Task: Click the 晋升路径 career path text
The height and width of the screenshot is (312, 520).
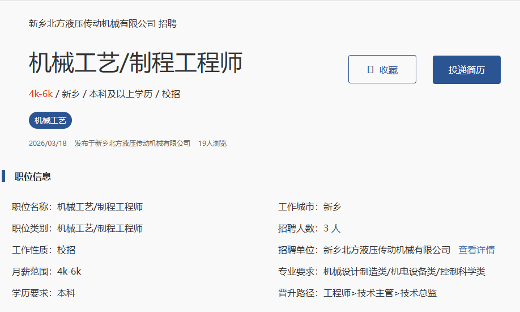Action: (x=380, y=293)
